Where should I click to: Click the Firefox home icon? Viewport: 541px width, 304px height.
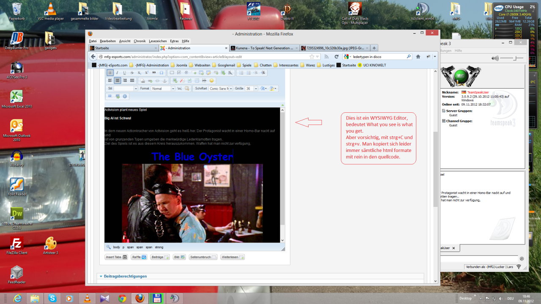point(418,57)
